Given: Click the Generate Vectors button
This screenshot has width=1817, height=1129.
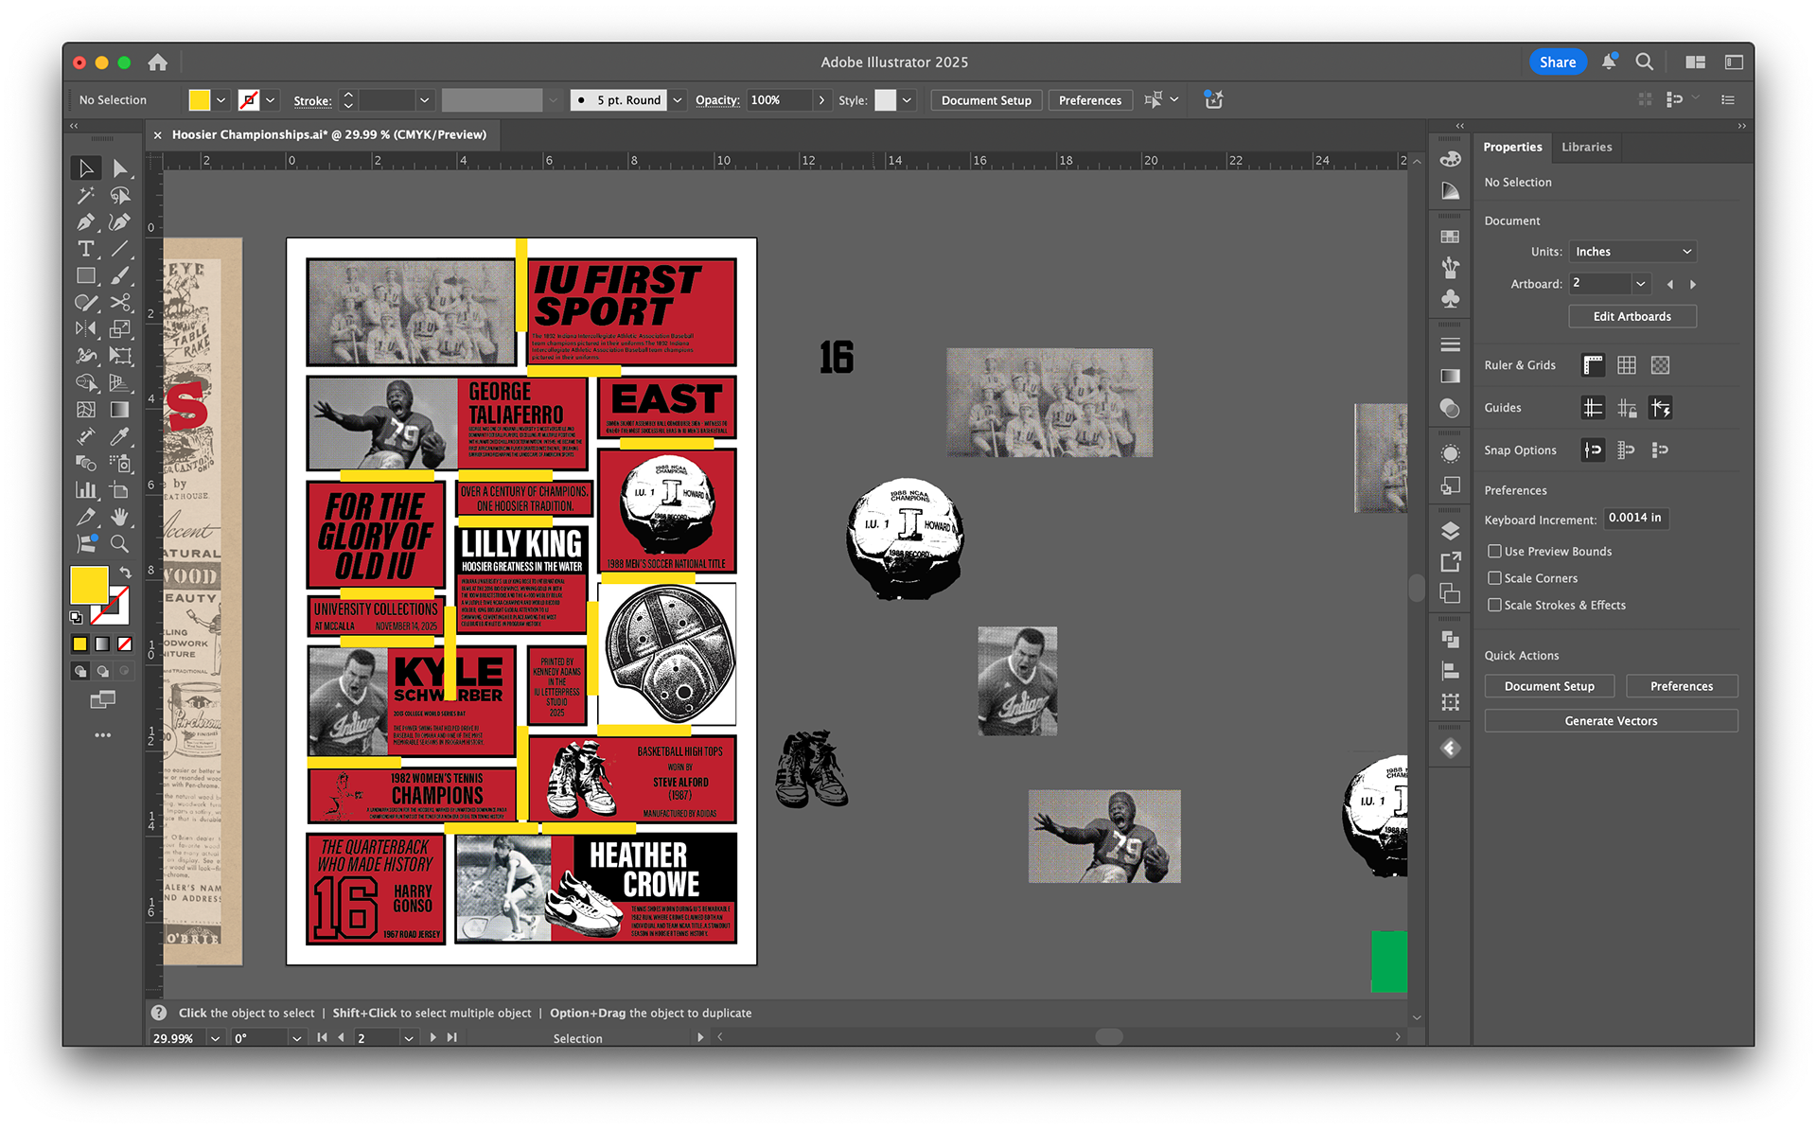Looking at the screenshot, I should [1610, 720].
